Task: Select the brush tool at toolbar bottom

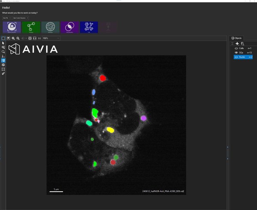Action: 3,74
